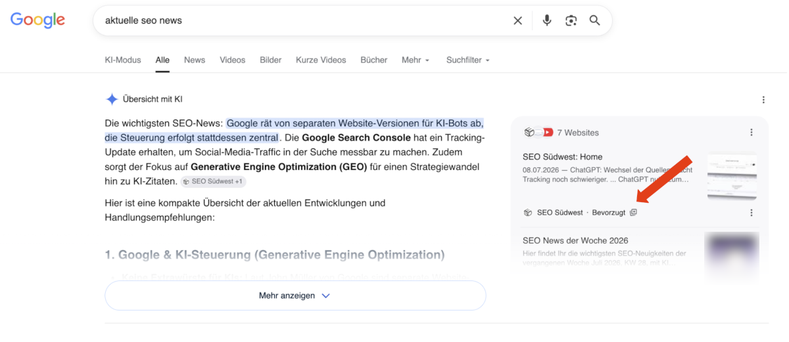Screen dimensions: 789x342
Task: Click the Bevorzugt preferred-source icon
Action: tap(633, 213)
